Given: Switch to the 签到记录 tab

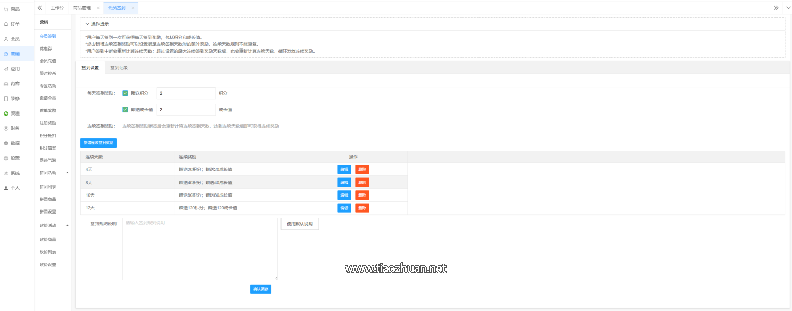Looking at the screenshot, I should 119,68.
